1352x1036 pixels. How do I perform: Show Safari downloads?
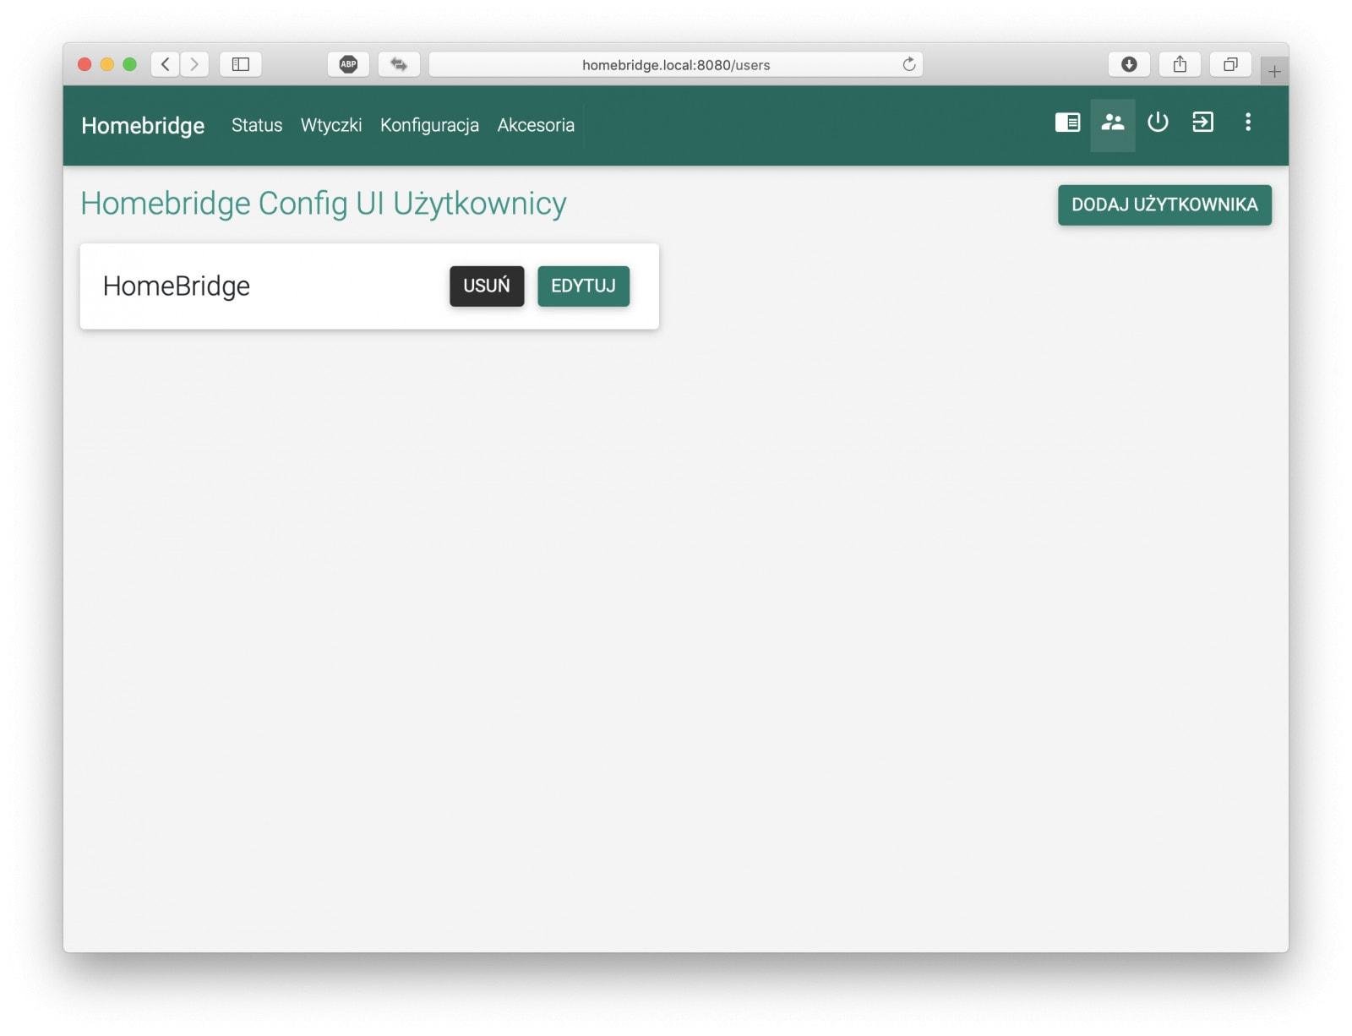[x=1129, y=64]
